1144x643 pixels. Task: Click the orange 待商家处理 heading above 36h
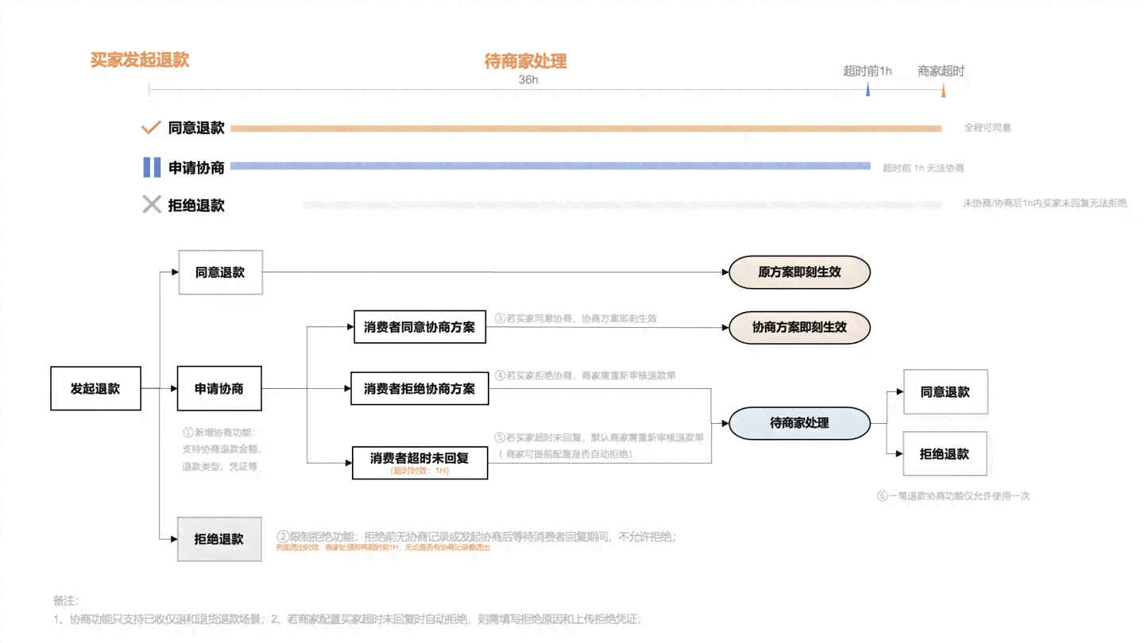click(x=526, y=61)
